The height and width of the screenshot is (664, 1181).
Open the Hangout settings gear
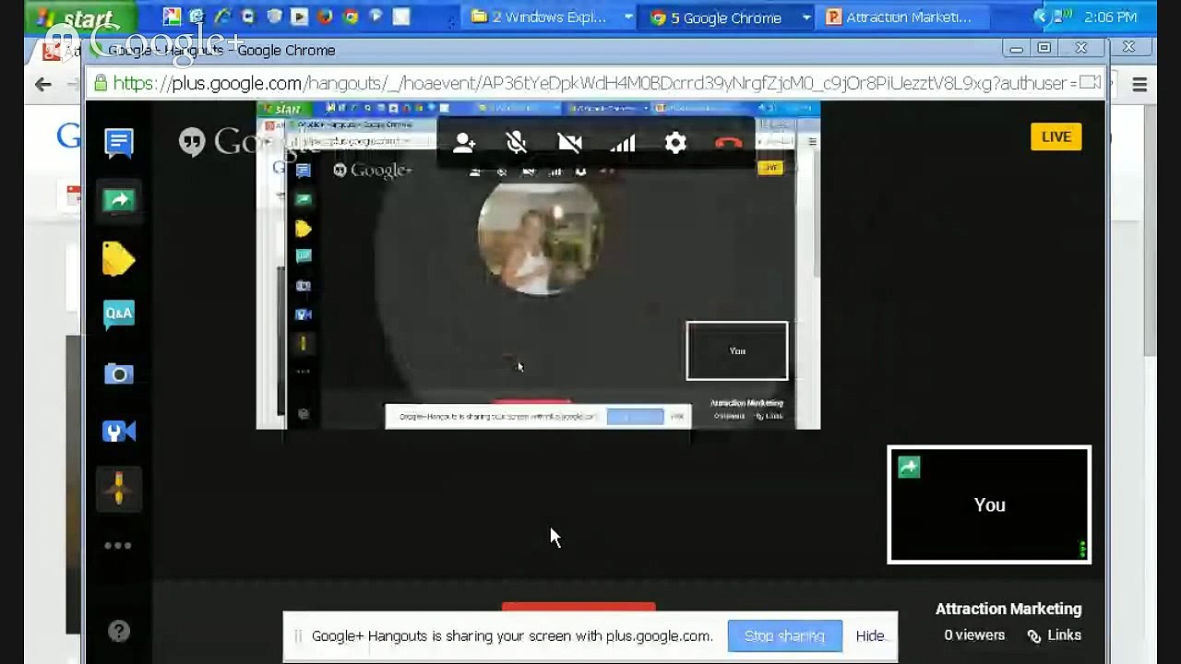pos(675,143)
